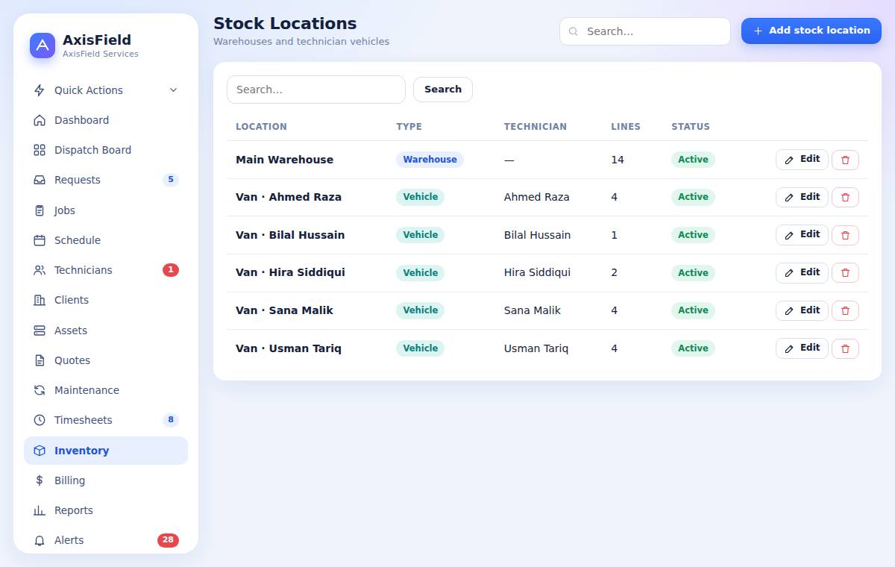This screenshot has height=567, width=895.
Task: Click the Quotes document icon
Action: click(x=40, y=360)
